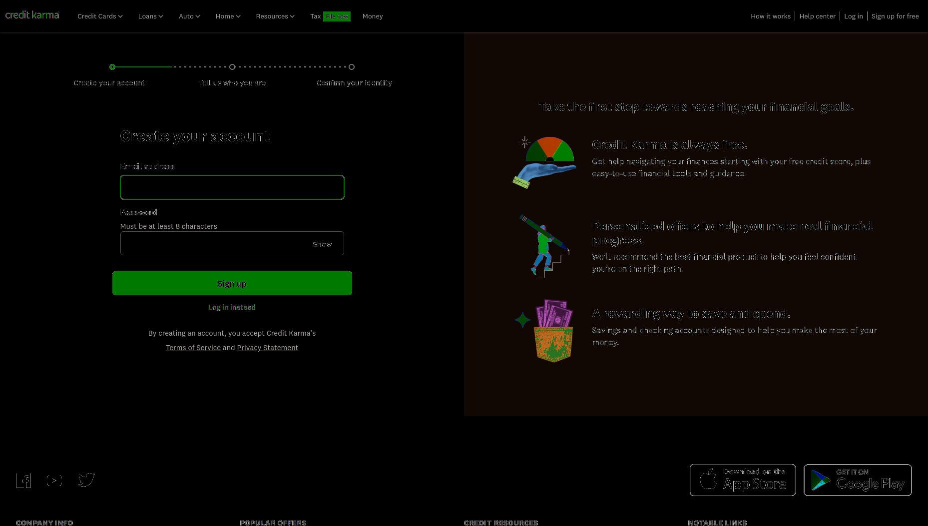Select the Tell us who you are step marker

click(x=232, y=67)
